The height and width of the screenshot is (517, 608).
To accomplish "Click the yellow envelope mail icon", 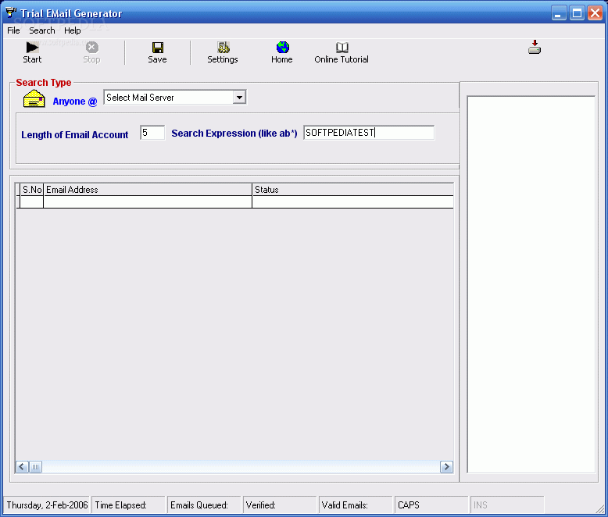I will tap(34, 98).
